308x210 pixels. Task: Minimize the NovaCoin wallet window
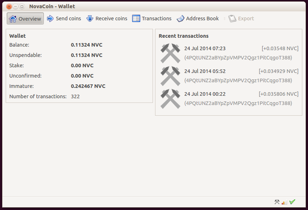(x=16, y=6)
